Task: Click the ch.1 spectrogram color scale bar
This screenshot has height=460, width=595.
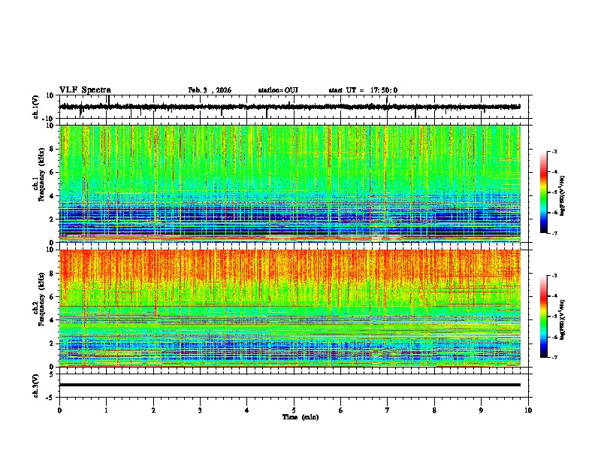Action: (544, 192)
